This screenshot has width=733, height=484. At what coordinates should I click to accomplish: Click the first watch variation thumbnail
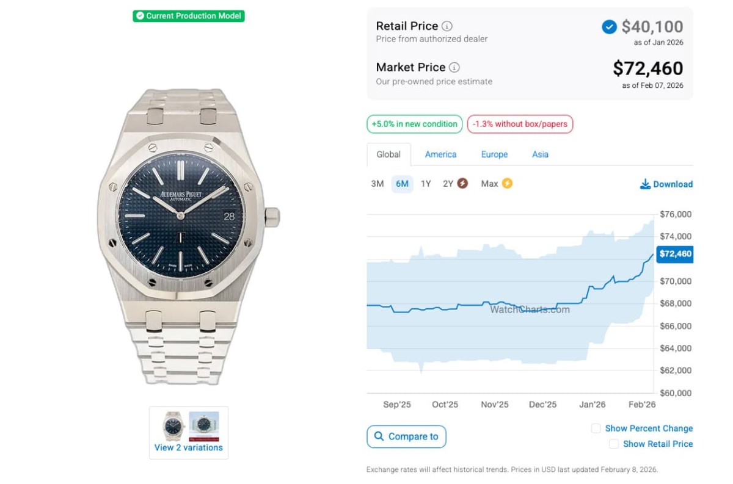coord(173,425)
